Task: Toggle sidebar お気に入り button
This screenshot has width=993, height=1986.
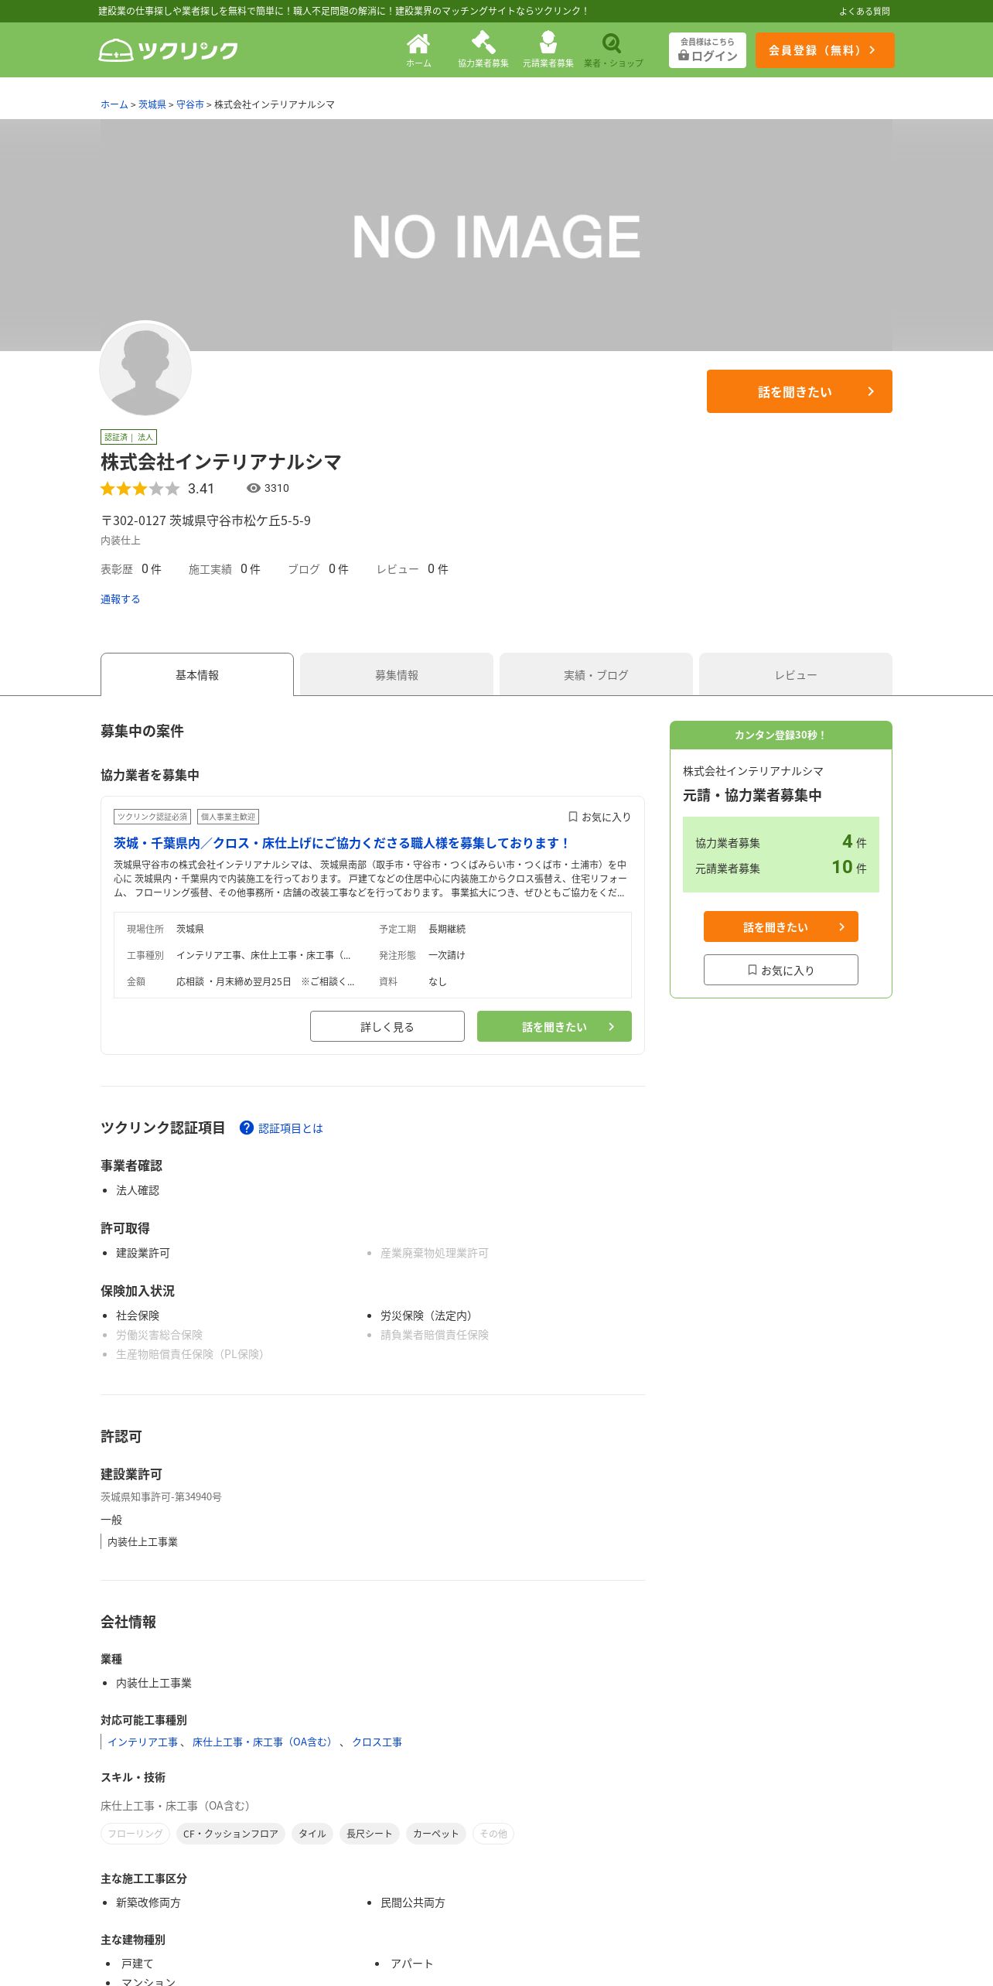Action: [781, 970]
